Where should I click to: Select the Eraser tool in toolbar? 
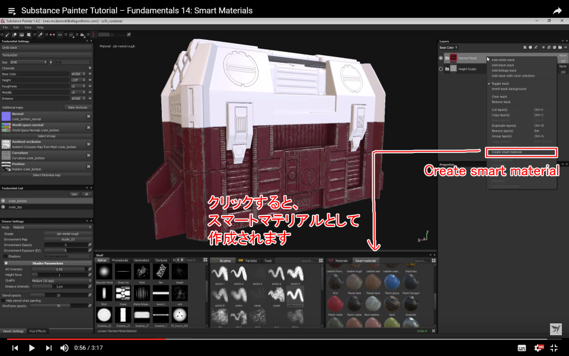coord(14,34)
